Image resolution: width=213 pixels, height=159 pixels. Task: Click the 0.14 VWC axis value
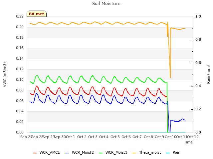coord(20,59)
